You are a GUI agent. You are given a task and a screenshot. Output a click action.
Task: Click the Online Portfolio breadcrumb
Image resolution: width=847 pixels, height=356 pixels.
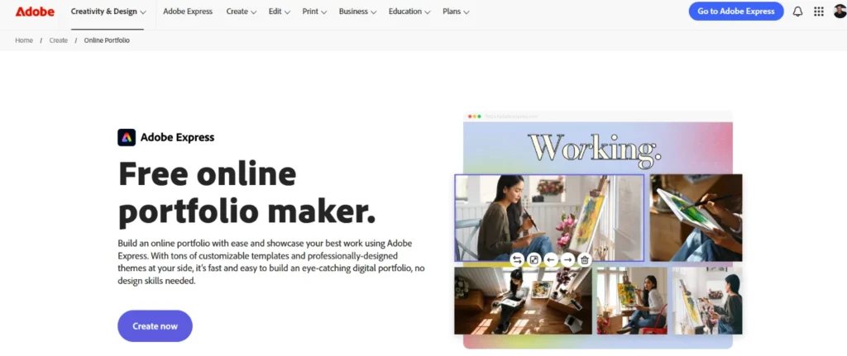point(107,40)
